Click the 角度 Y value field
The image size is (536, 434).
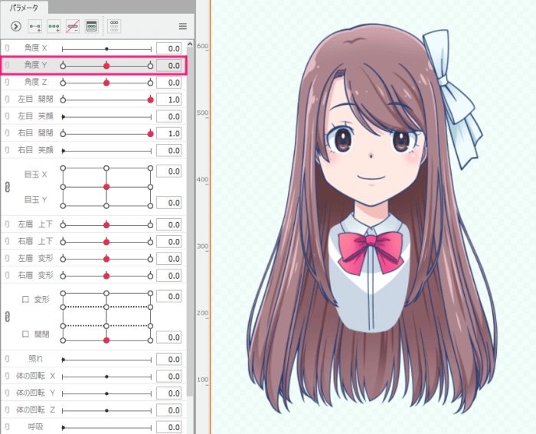169,66
